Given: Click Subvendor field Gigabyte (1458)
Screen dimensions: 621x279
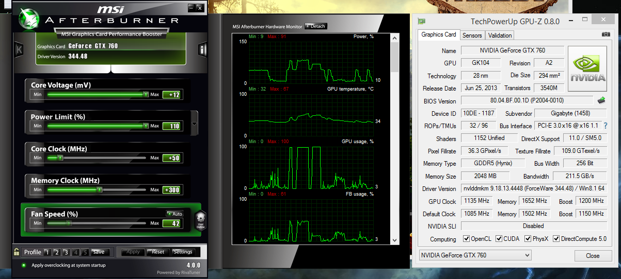Looking at the screenshot, I should click(570, 113).
